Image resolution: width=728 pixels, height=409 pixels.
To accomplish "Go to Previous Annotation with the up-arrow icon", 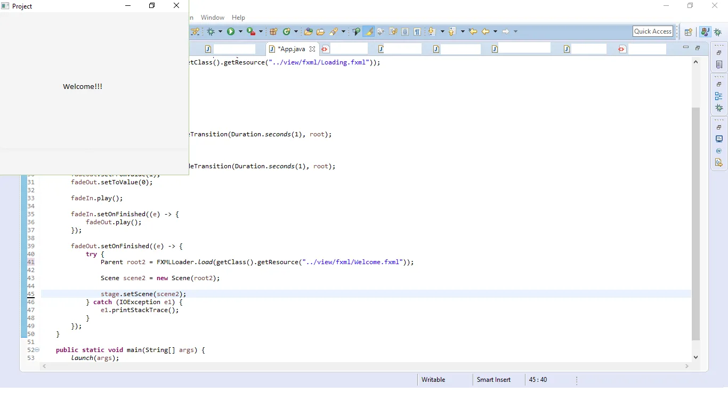I will tap(452, 31).
